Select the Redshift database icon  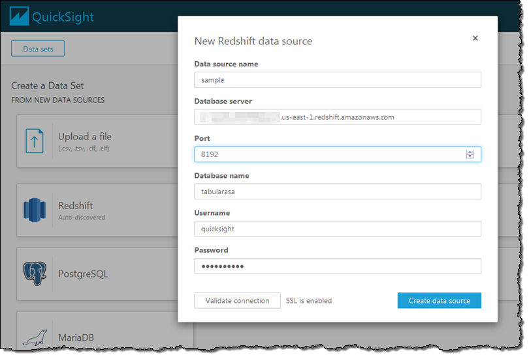35,210
